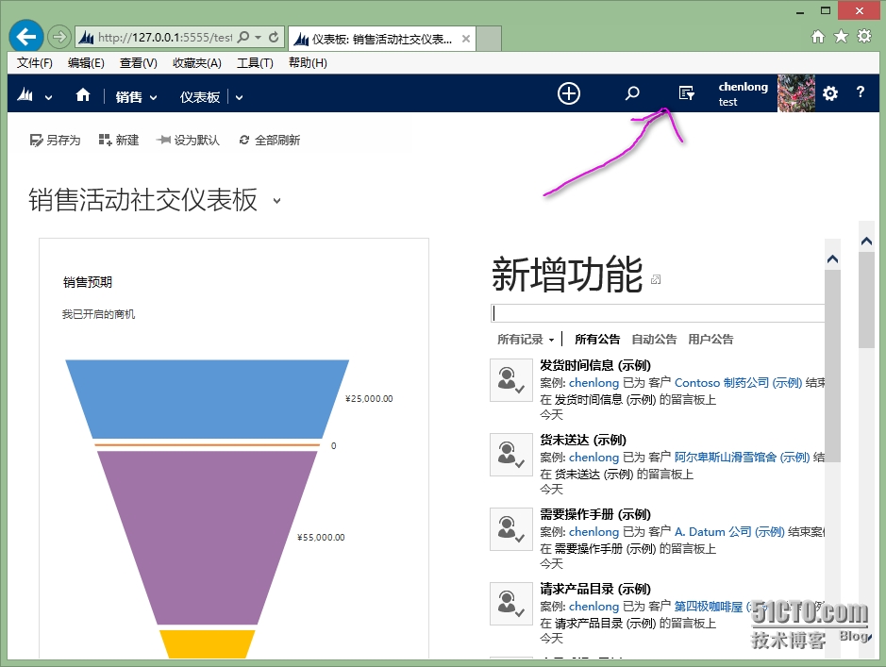Switch to the 自动公告 posts tab

click(x=654, y=339)
